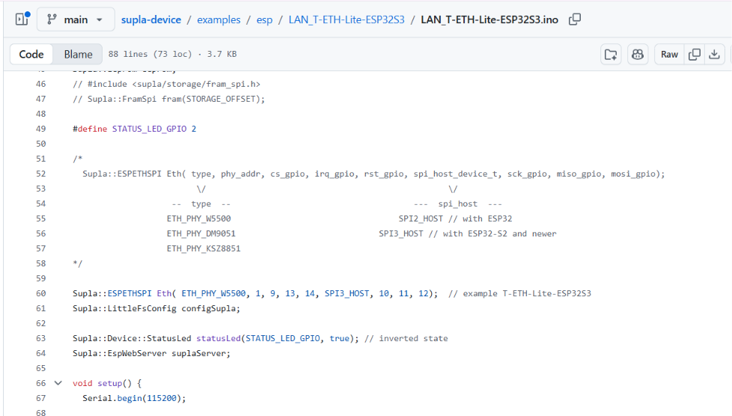
Task: Click ETH_PHY_KSZ8851 in the comment
Action: [x=204, y=248]
